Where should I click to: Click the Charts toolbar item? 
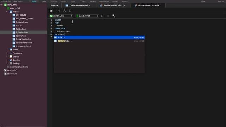[125, 1]
